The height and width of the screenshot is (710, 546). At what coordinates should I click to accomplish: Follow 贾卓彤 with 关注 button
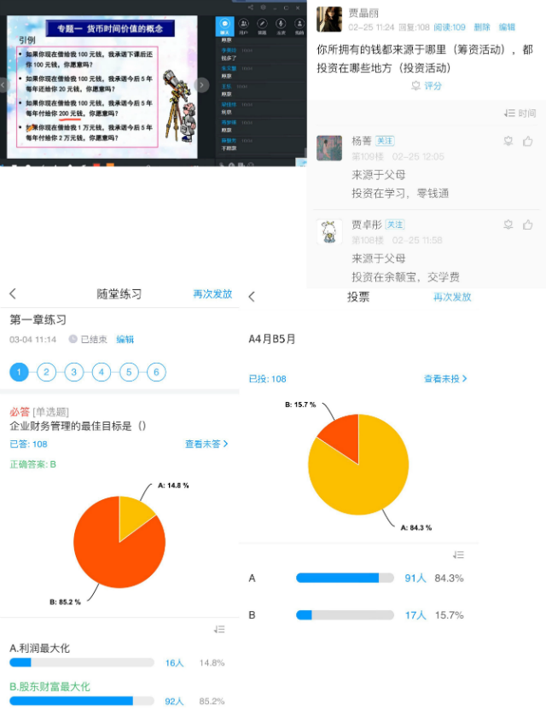coord(395,224)
